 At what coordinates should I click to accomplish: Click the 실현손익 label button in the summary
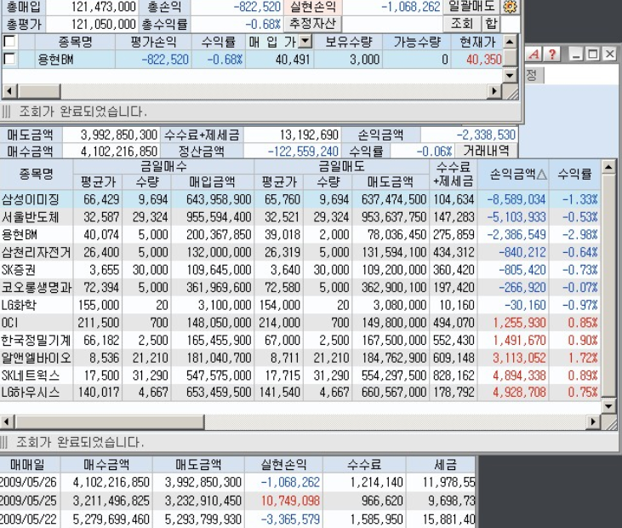click(312, 6)
